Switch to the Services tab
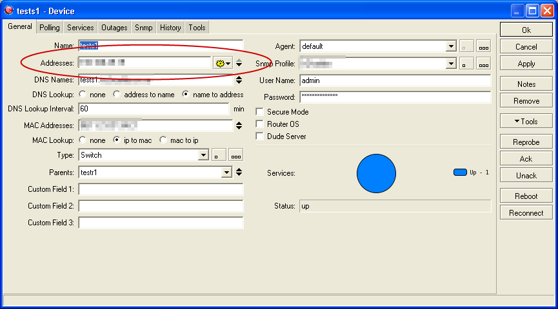This screenshot has height=309, width=558. coord(81,28)
